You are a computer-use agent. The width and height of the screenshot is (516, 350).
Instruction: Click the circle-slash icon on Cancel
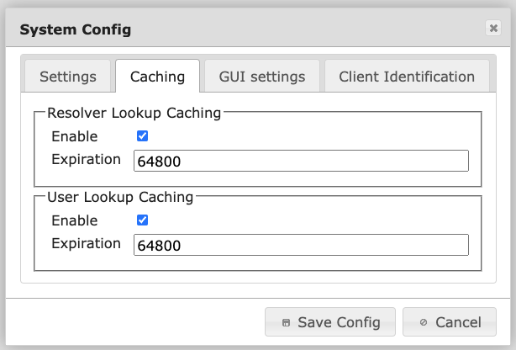424,322
